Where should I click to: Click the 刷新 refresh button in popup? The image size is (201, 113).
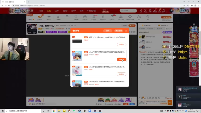(x=108, y=31)
